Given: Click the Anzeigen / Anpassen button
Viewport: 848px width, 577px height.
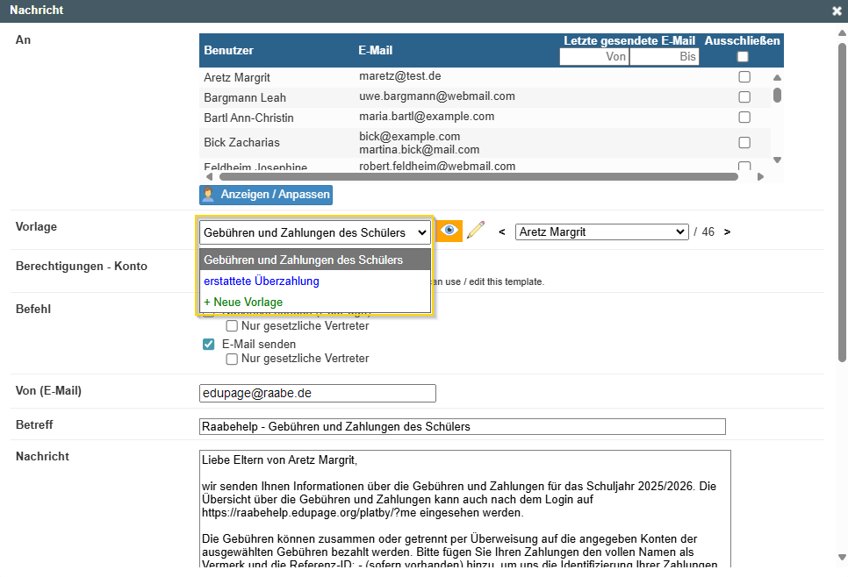Looking at the screenshot, I should 266,195.
